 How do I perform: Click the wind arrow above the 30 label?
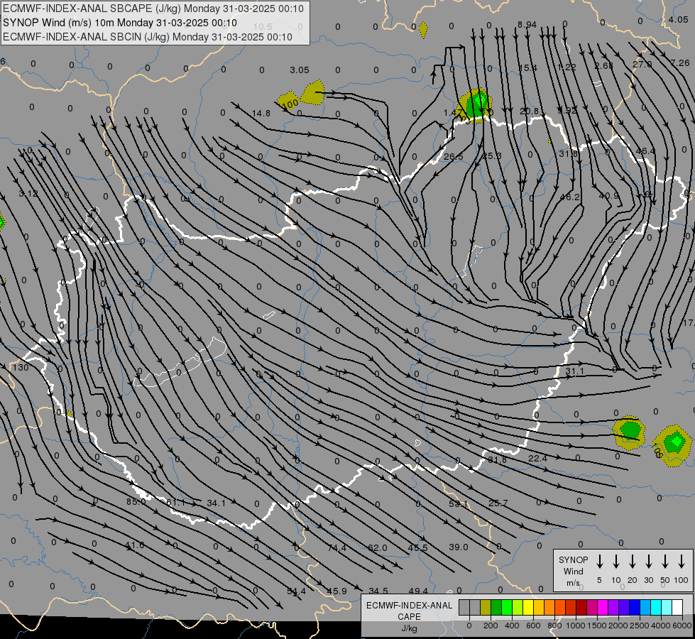(x=648, y=562)
